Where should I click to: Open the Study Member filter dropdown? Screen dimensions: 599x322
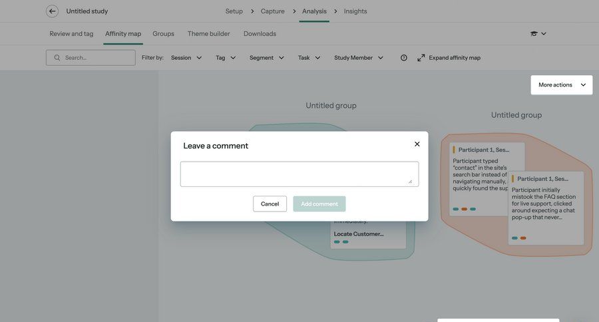tap(359, 58)
